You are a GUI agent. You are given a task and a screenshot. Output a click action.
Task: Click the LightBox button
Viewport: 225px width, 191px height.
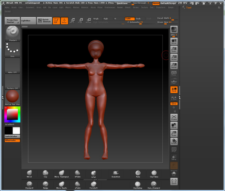click(28, 21)
